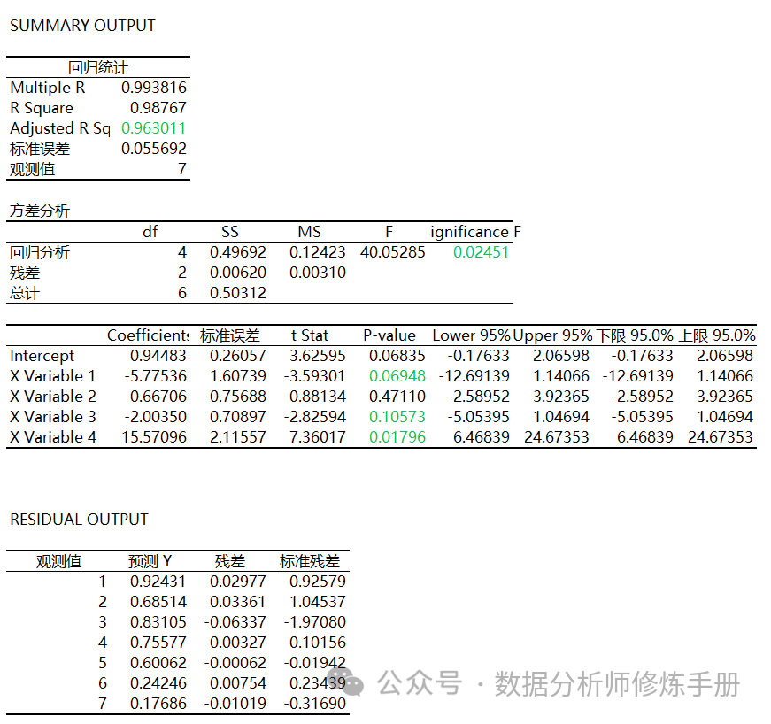Click X Variable 4 t Stat 7.36017
Screen dimensions: 771x724
point(318,437)
